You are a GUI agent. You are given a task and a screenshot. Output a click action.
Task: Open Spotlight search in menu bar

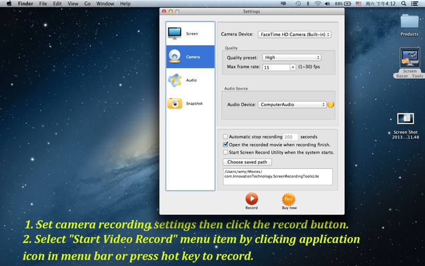404,4
